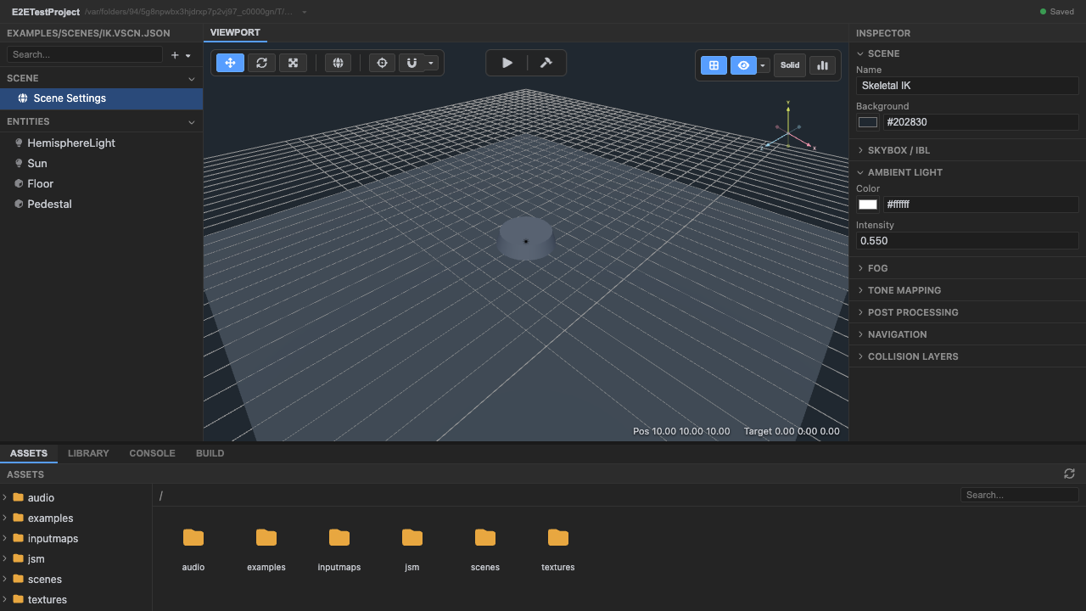The width and height of the screenshot is (1086, 611).
Task: Toggle the magnet snapping button
Action: [411, 63]
